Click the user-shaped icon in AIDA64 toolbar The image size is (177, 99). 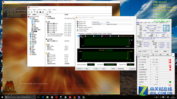(x=40, y=12)
